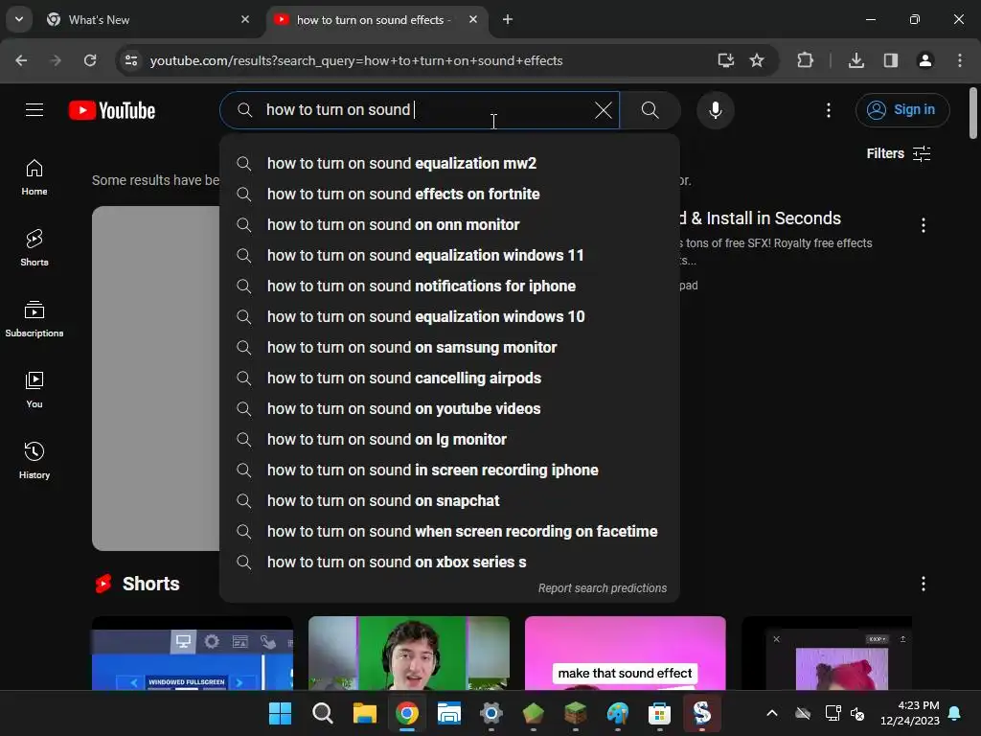View site information icon in address bar
The height and width of the screenshot is (736, 981).
[x=131, y=60]
